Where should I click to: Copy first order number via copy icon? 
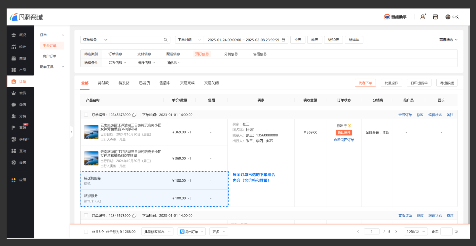point(134,115)
